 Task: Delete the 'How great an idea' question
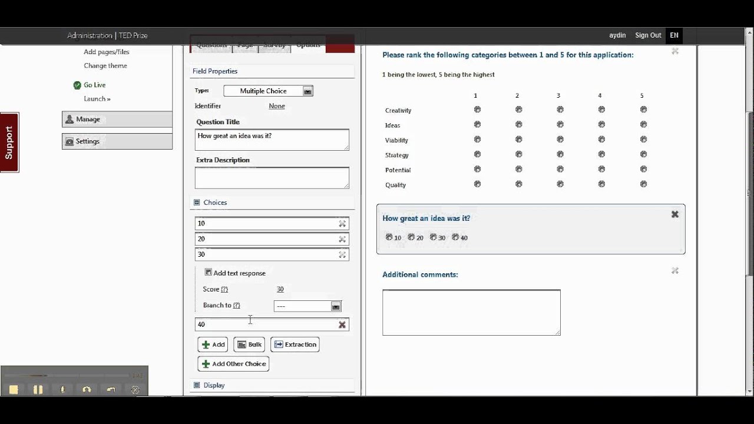pyautogui.click(x=675, y=214)
